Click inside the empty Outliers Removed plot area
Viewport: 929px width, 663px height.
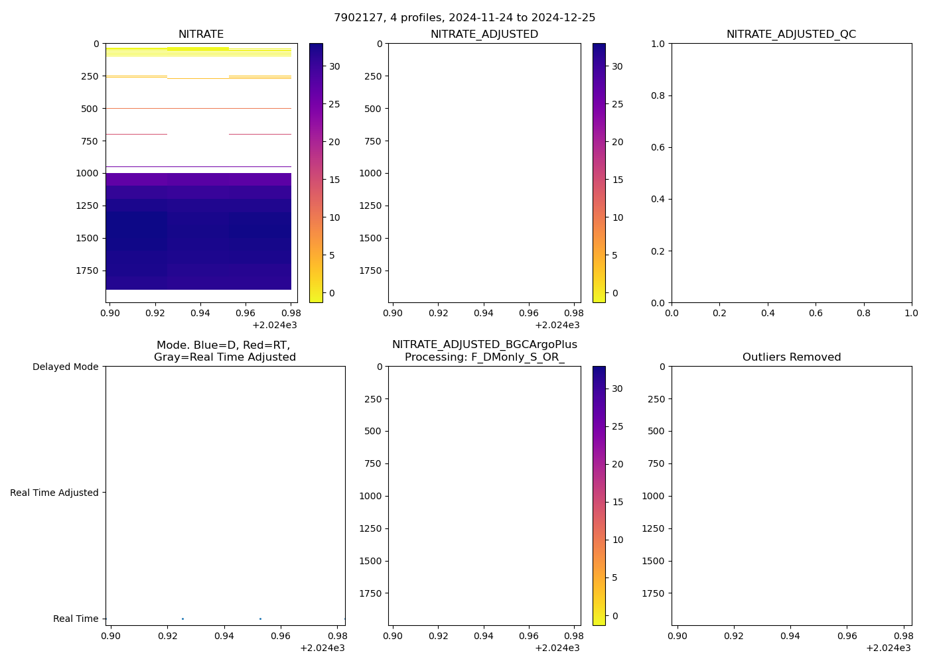point(791,495)
